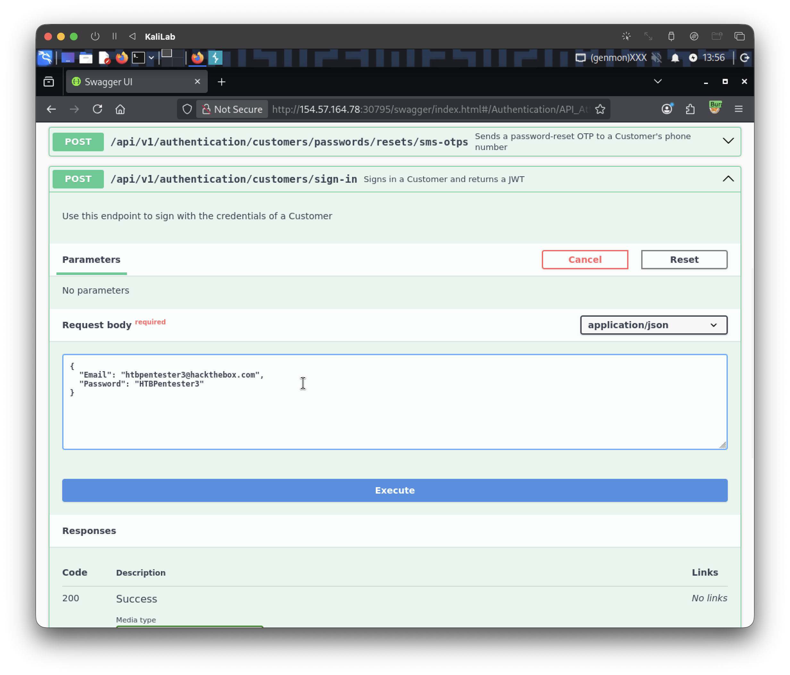Open the application/json content type dropdown

click(x=653, y=325)
